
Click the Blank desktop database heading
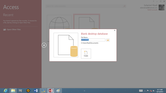coord(94,34)
